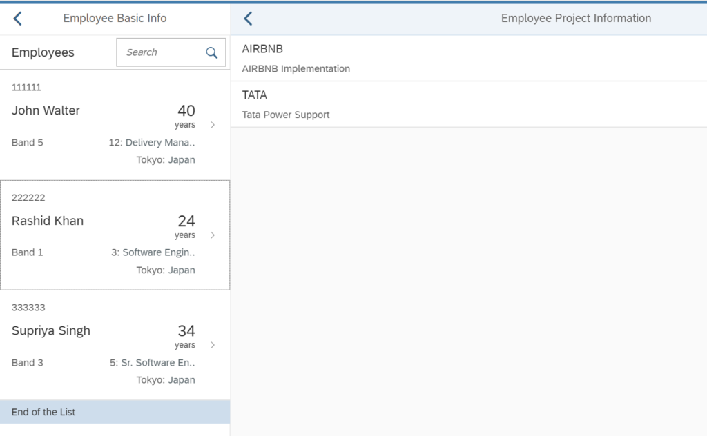Image resolution: width=707 pixels, height=436 pixels.
Task: Click 5: Sr. Software En.. designation
Action: pyautogui.click(x=153, y=363)
